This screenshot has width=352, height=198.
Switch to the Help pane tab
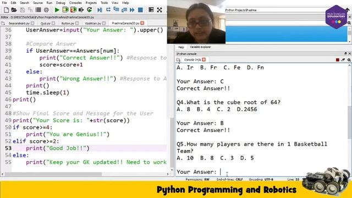[x=181, y=47]
